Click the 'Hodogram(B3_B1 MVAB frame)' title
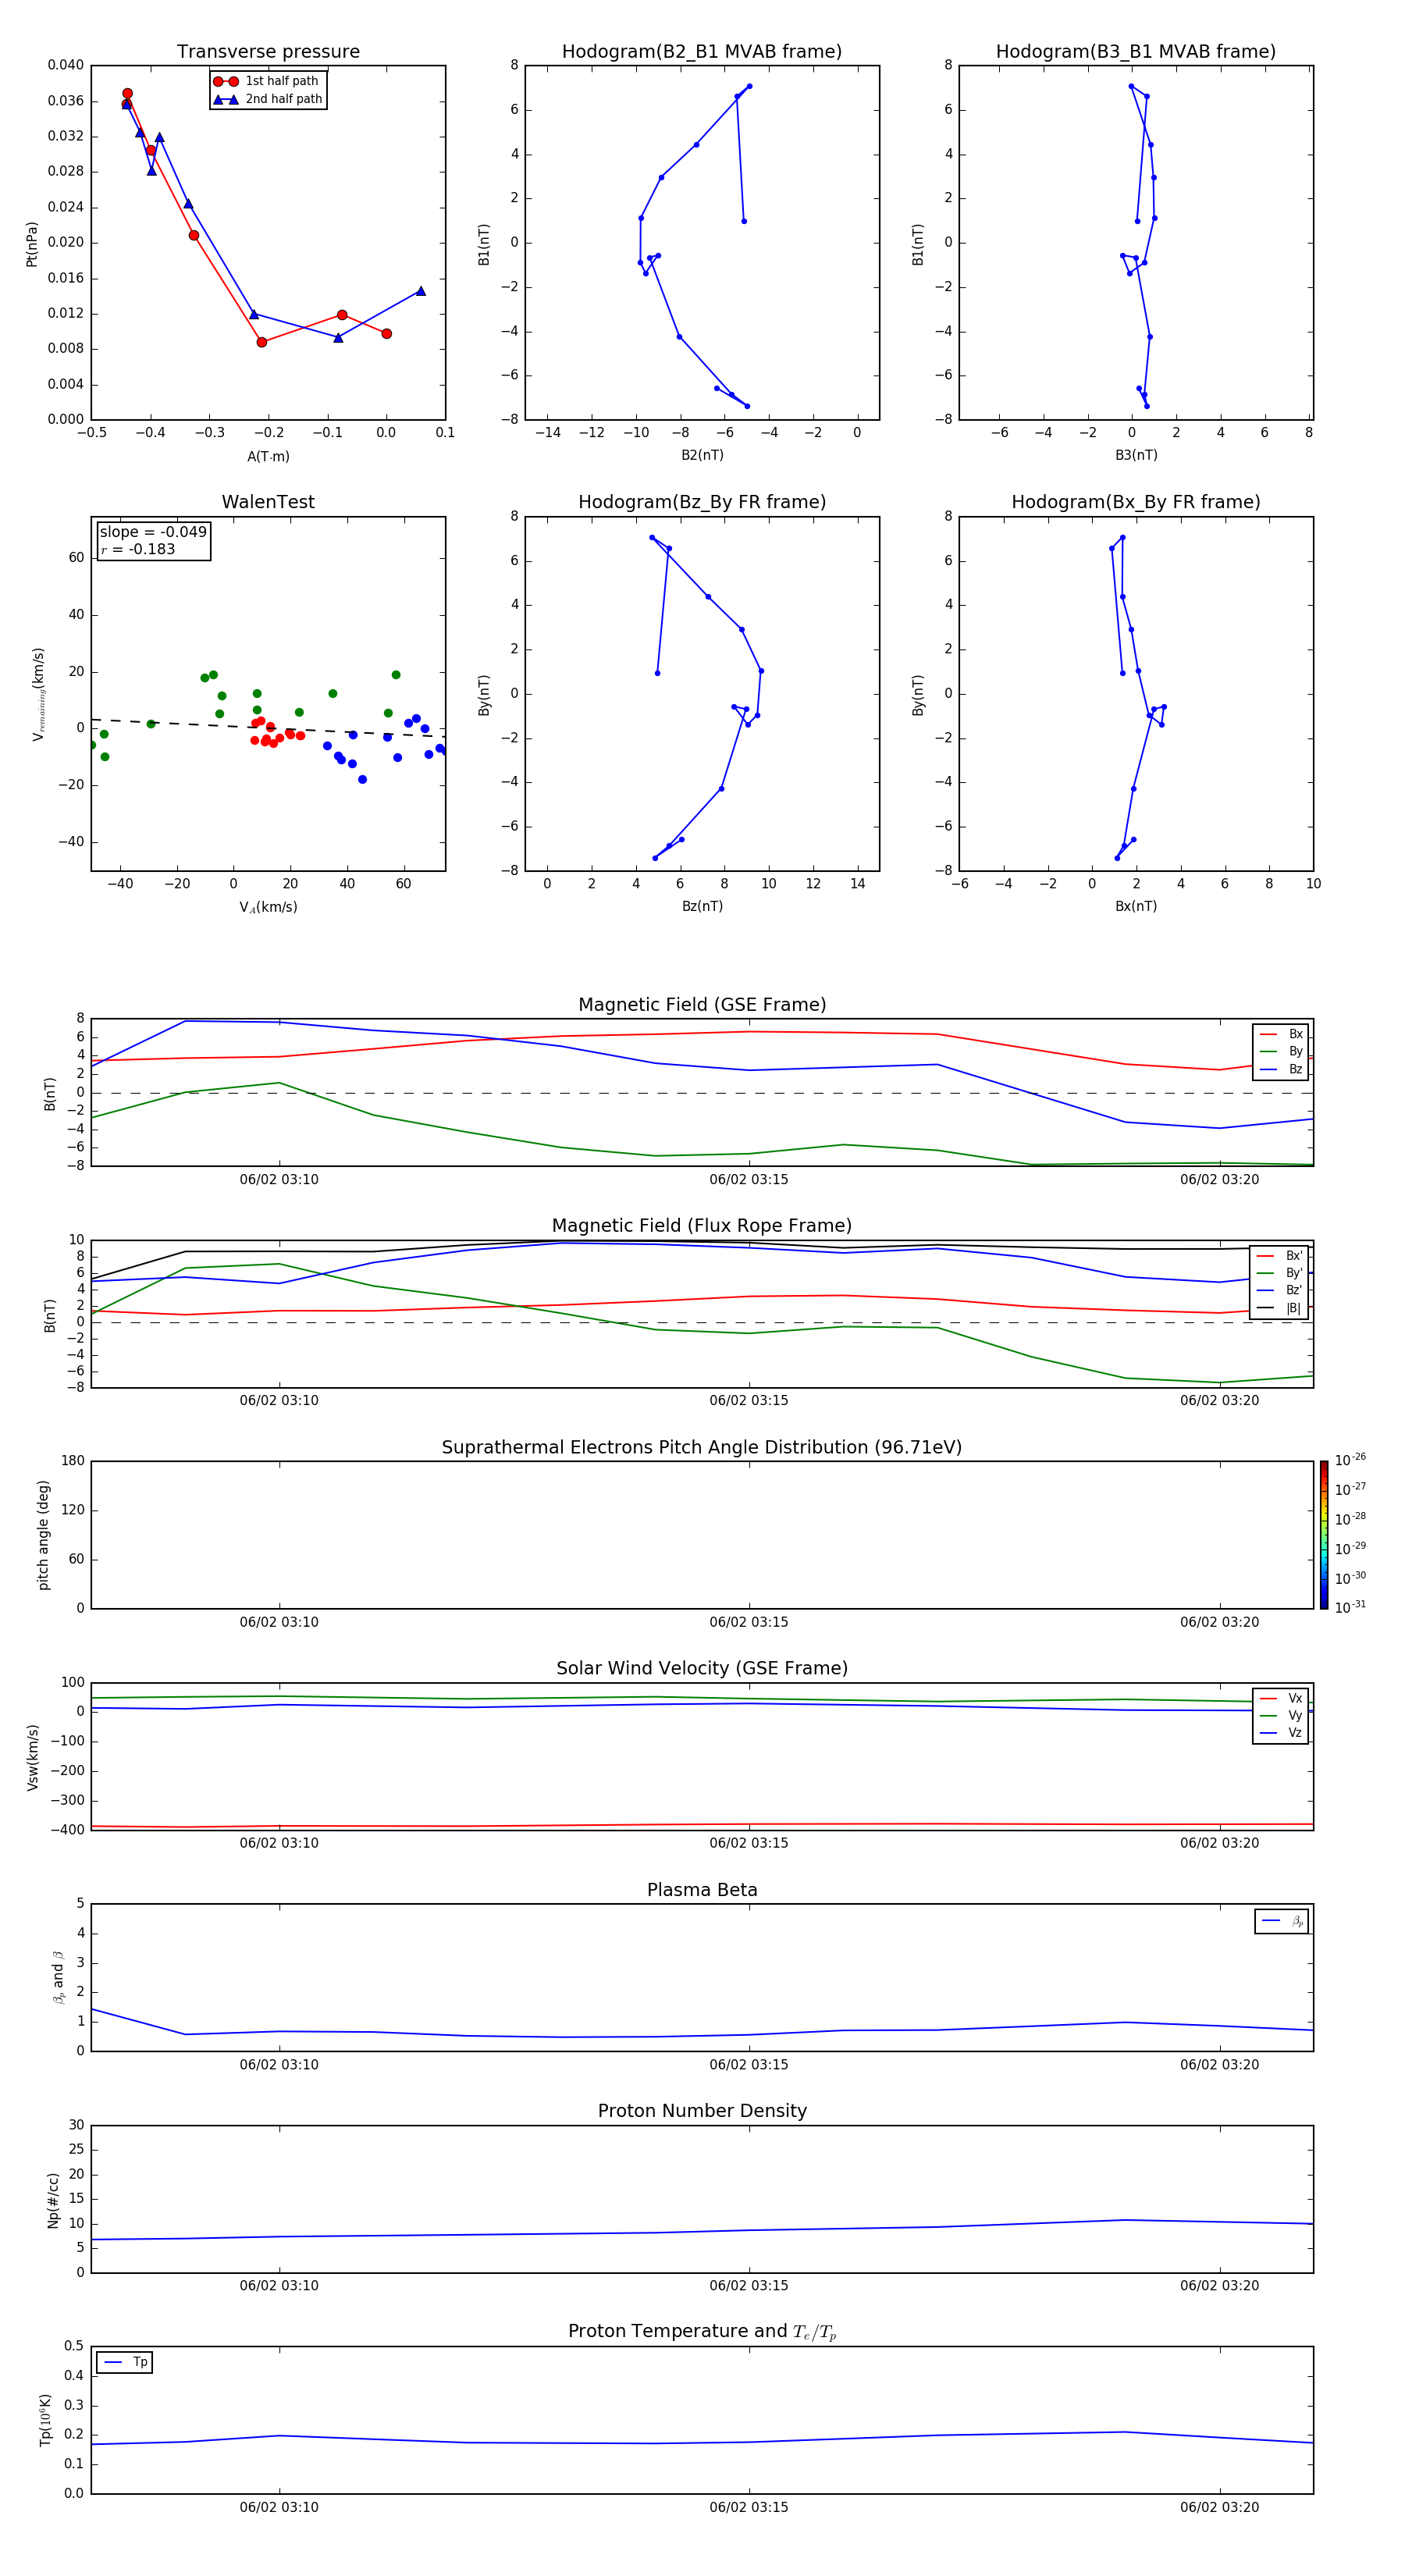Screen dimensions: 1405x2576 (x=1136, y=52)
